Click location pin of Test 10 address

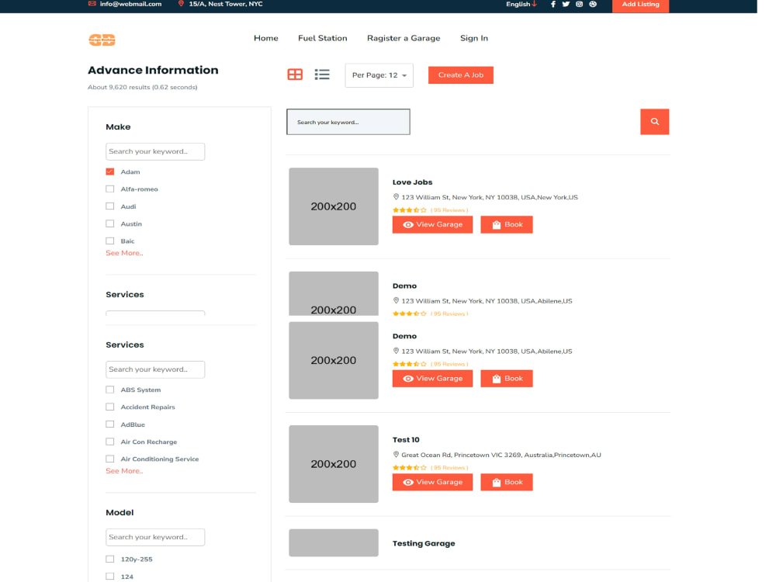coord(396,454)
